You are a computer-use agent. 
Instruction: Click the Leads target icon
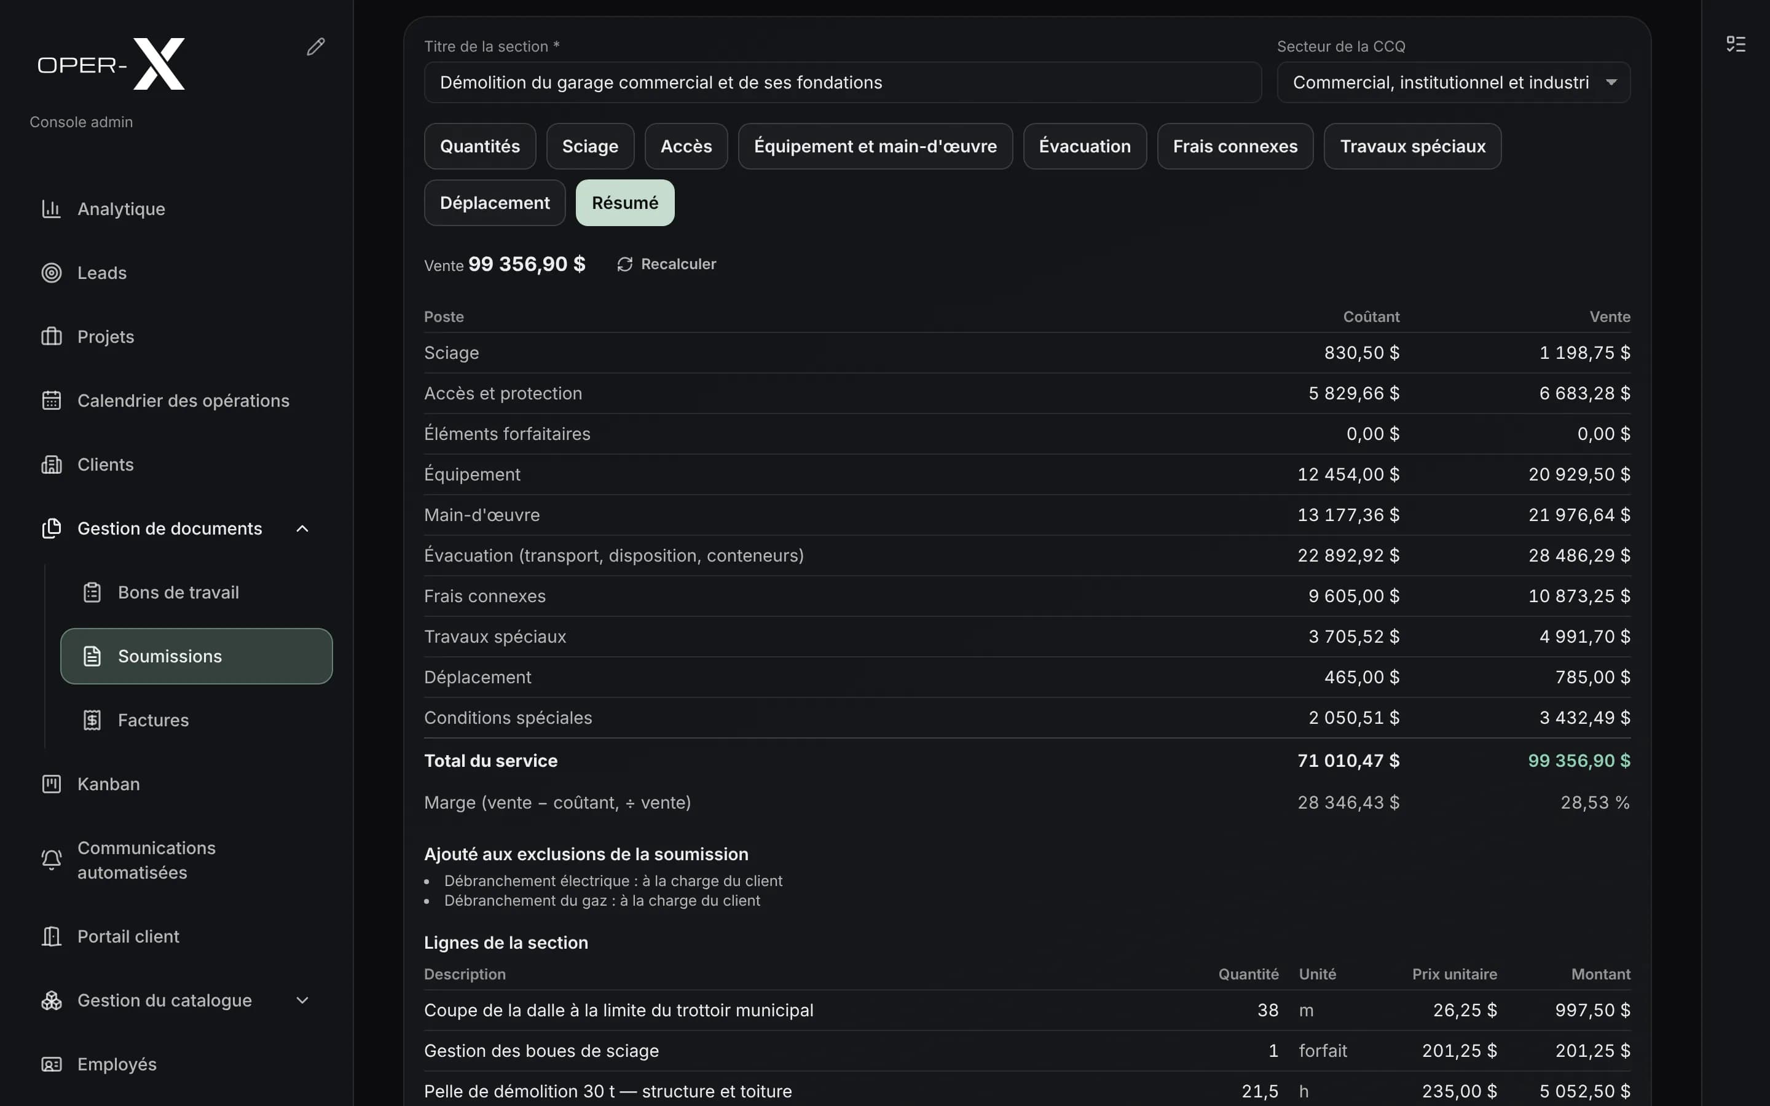[51, 273]
